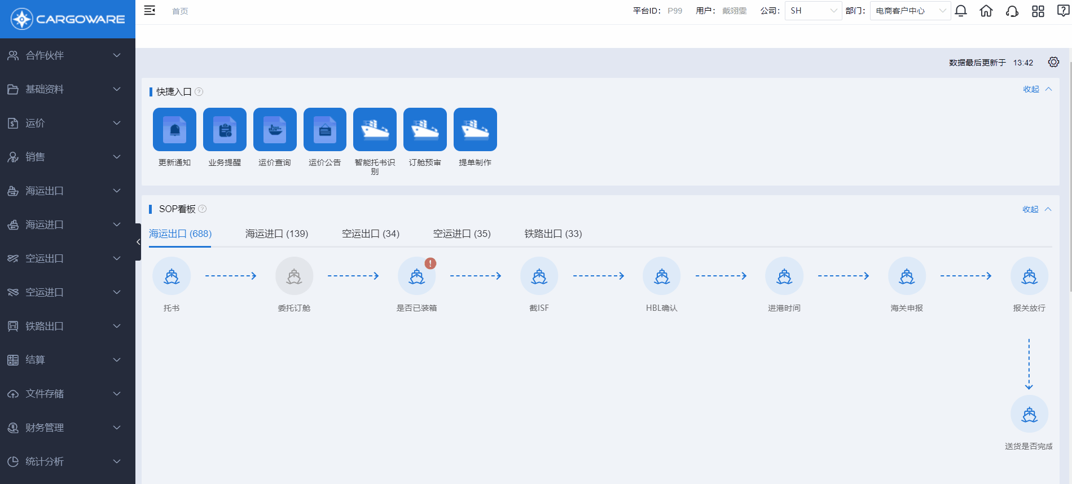
Task: Expand the 空运出口 sidebar menu
Action: 68,258
